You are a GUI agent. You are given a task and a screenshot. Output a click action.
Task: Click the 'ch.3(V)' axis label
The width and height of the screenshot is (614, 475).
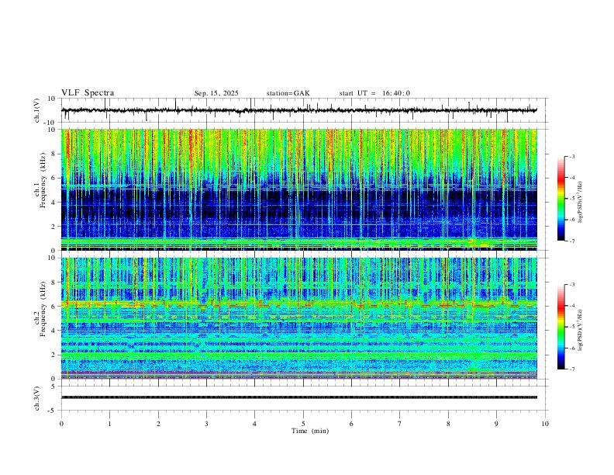click(37, 399)
